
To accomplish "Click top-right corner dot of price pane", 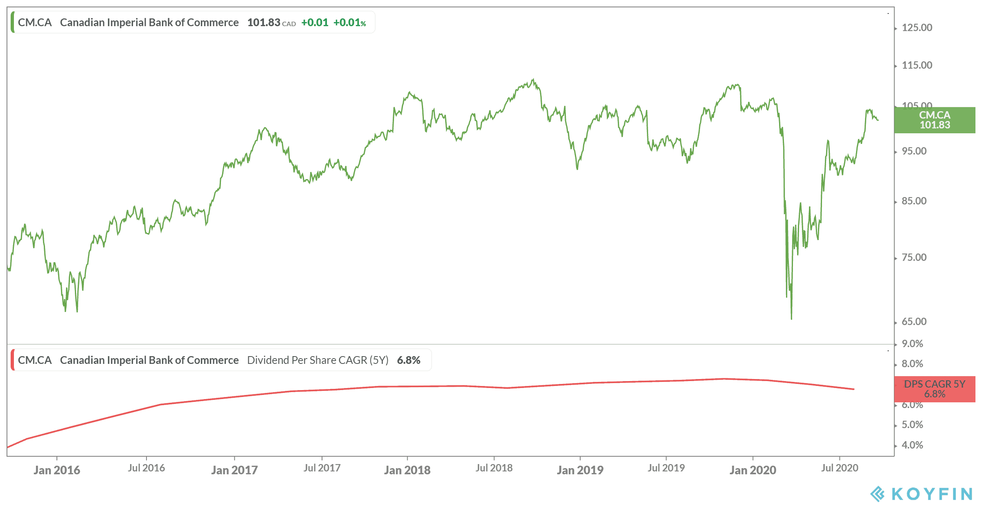I will pyautogui.click(x=888, y=13).
